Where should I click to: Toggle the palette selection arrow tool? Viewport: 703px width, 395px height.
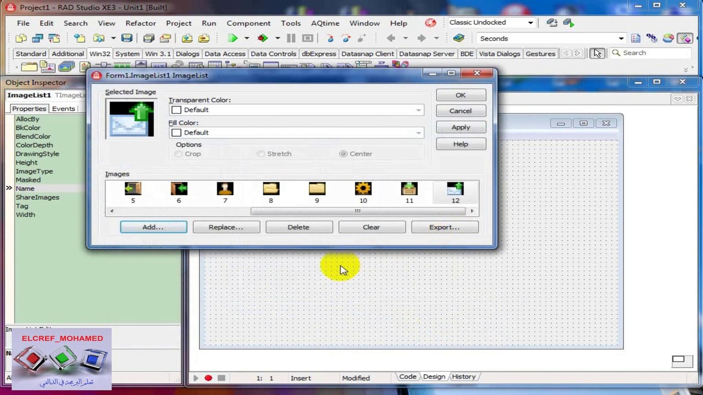(x=597, y=53)
